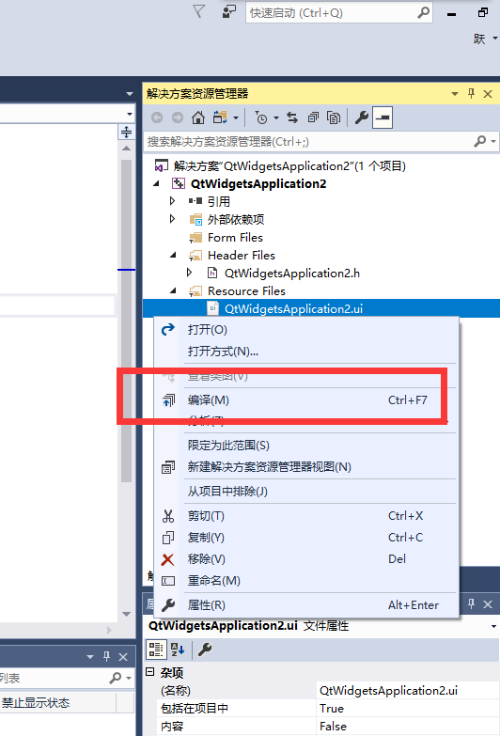Click the back navigation arrow in Solution Explorer
This screenshot has width=500, height=736.
157,117
